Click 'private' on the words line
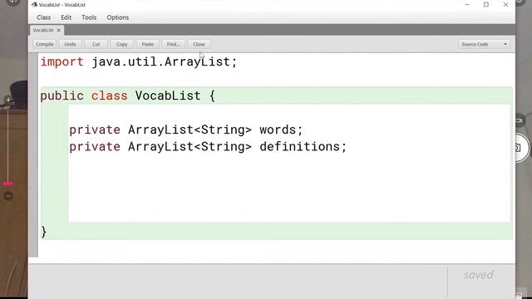532x299 pixels. tap(95, 130)
